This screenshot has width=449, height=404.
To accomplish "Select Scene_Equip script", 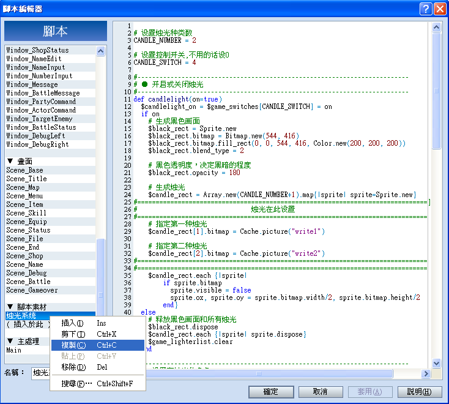I will 50,222.
